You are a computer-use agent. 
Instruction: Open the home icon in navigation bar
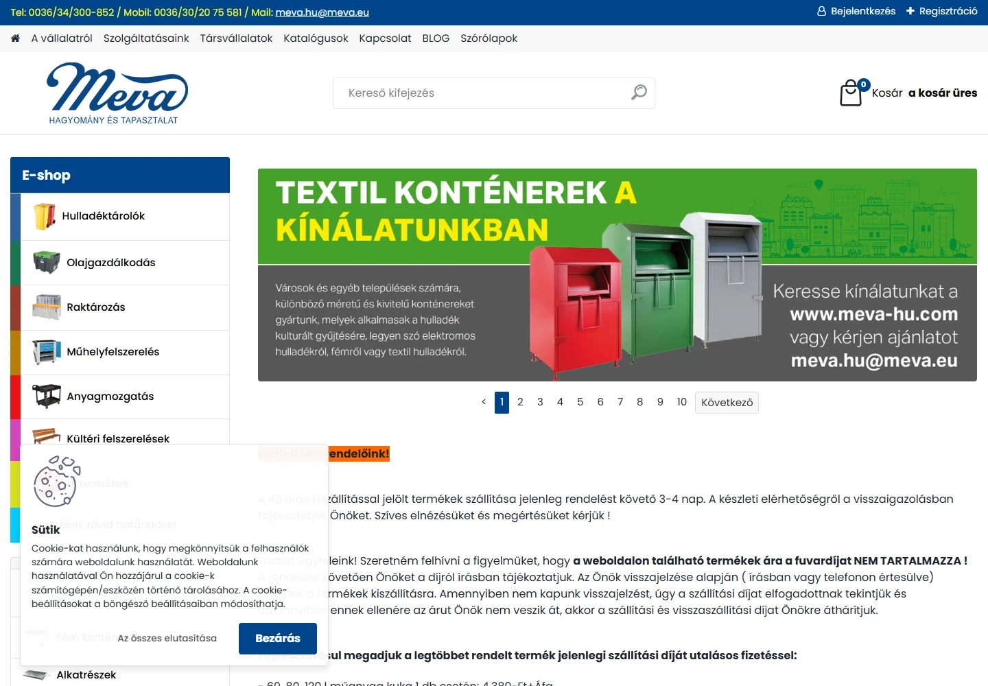tap(15, 38)
